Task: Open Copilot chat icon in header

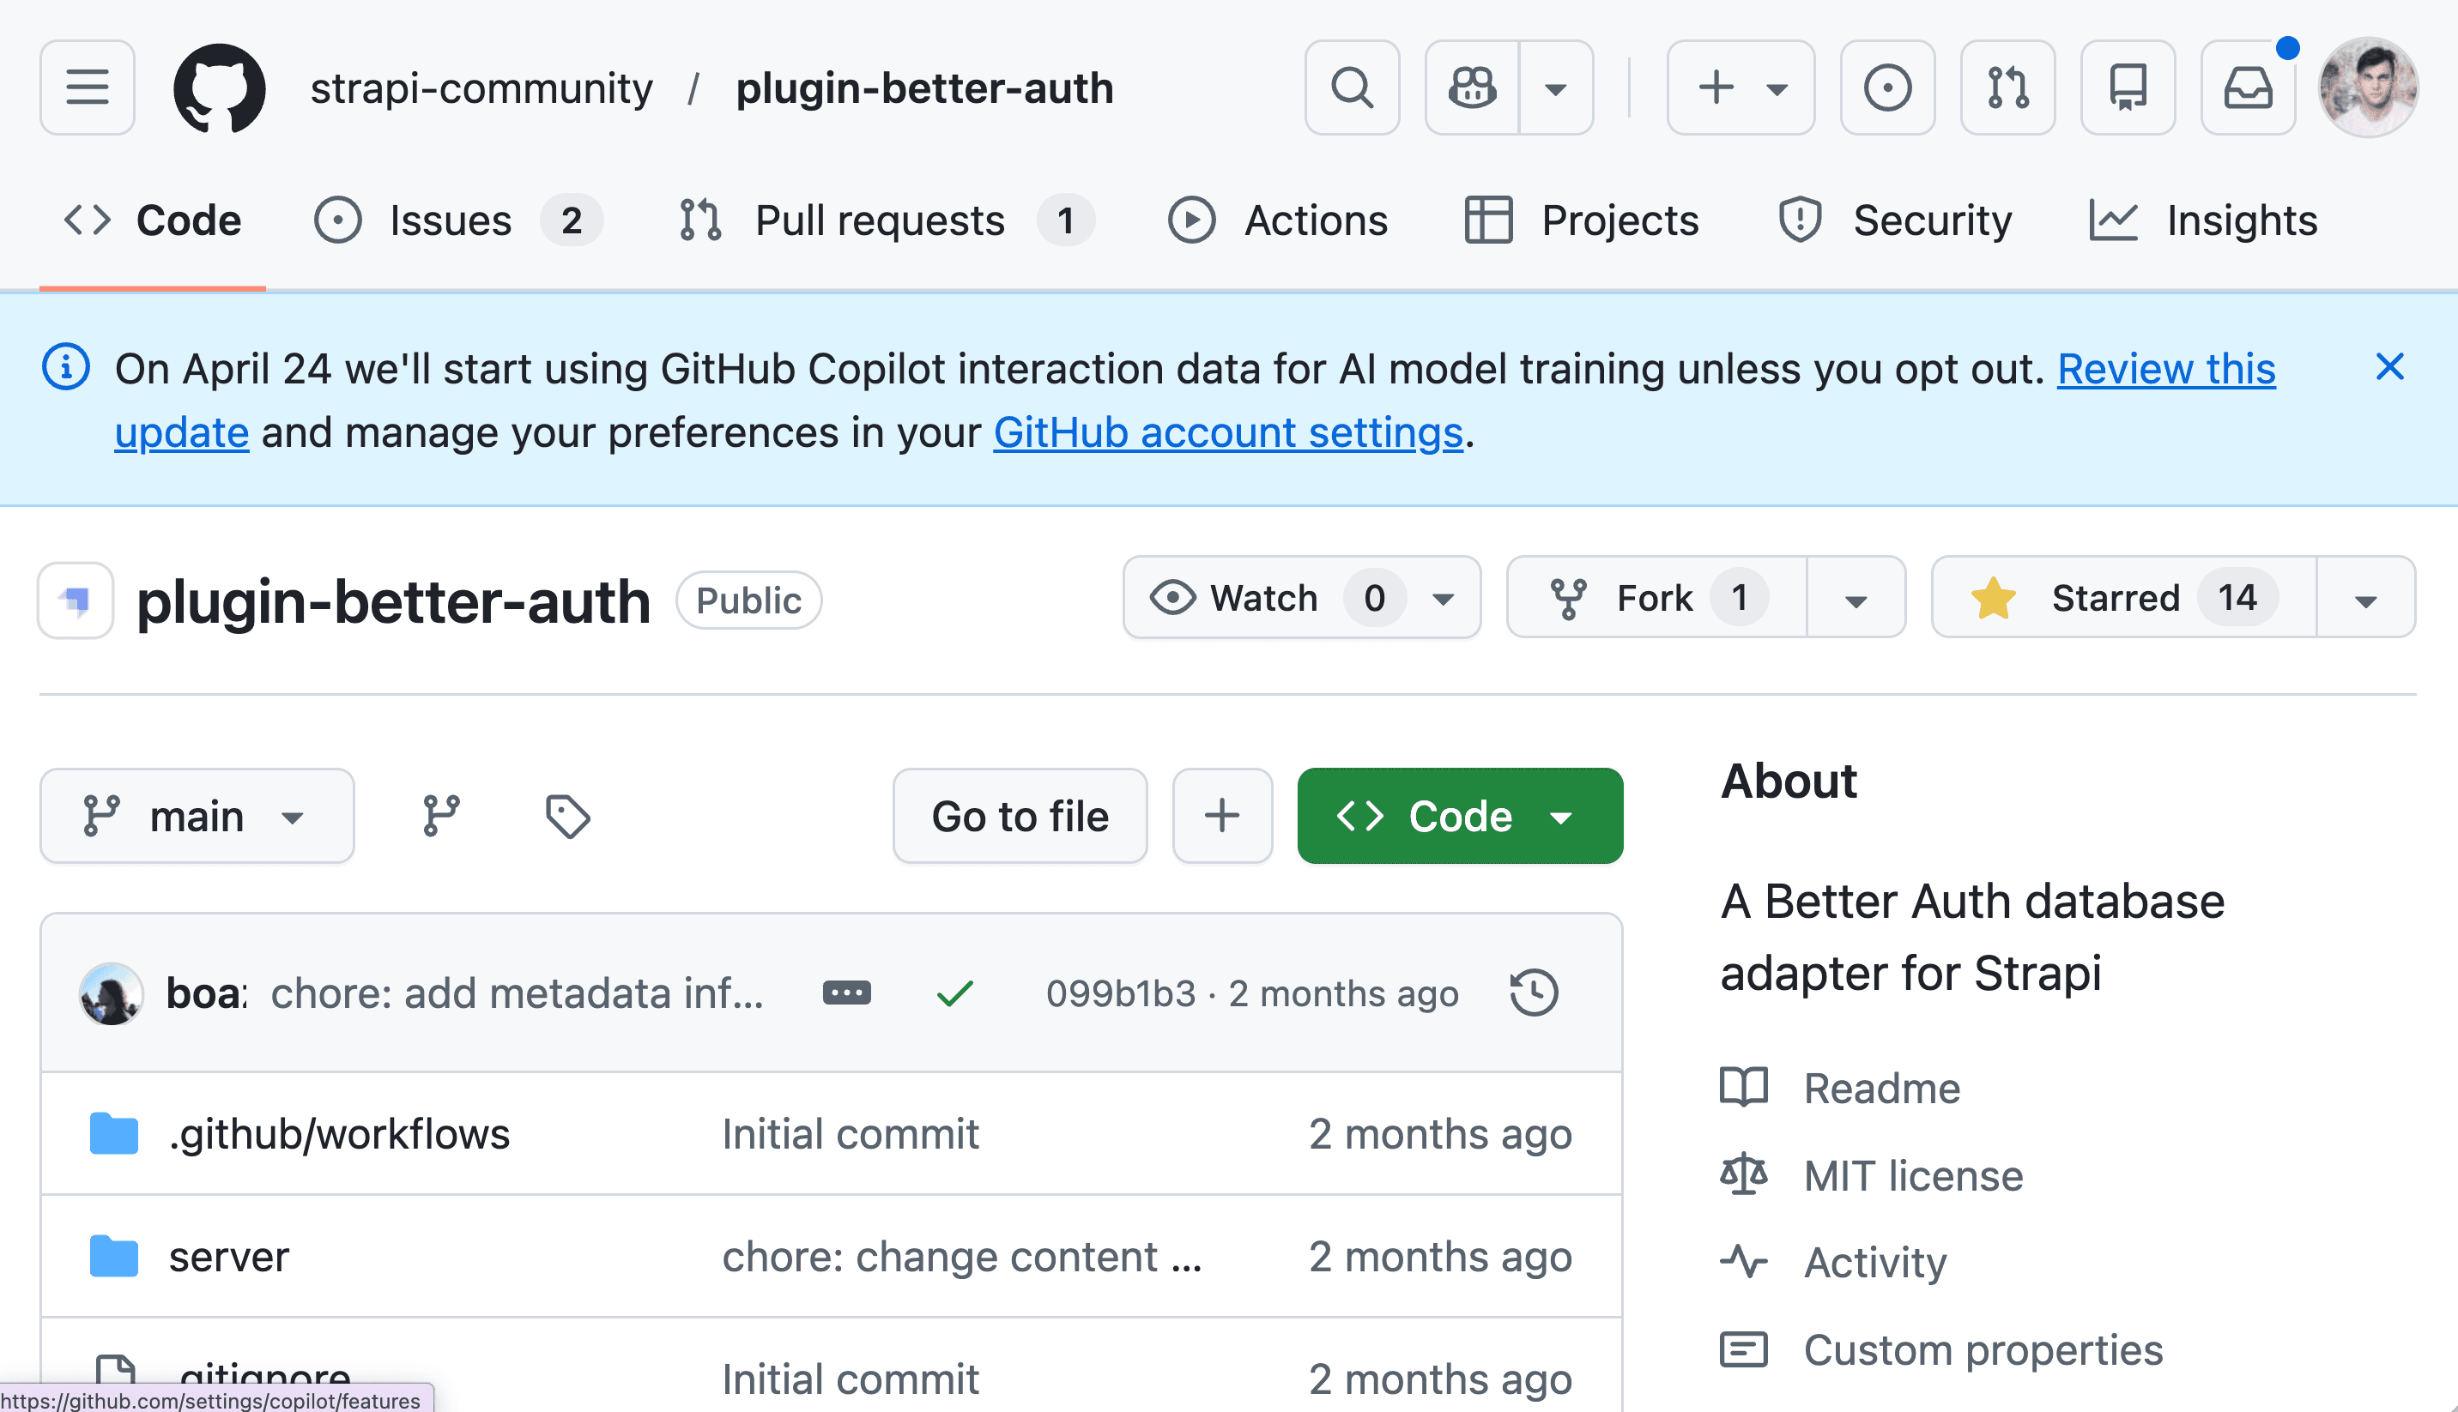Action: [1472, 87]
